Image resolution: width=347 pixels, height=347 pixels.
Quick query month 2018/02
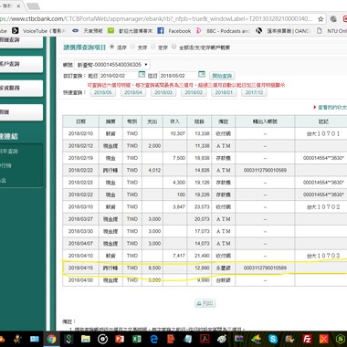[194, 92]
